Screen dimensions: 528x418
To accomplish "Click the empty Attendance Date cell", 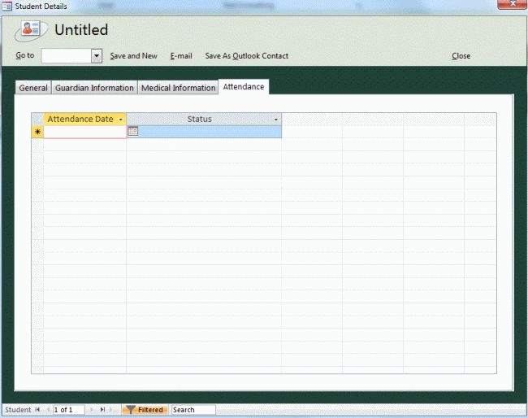I will 84,132.
